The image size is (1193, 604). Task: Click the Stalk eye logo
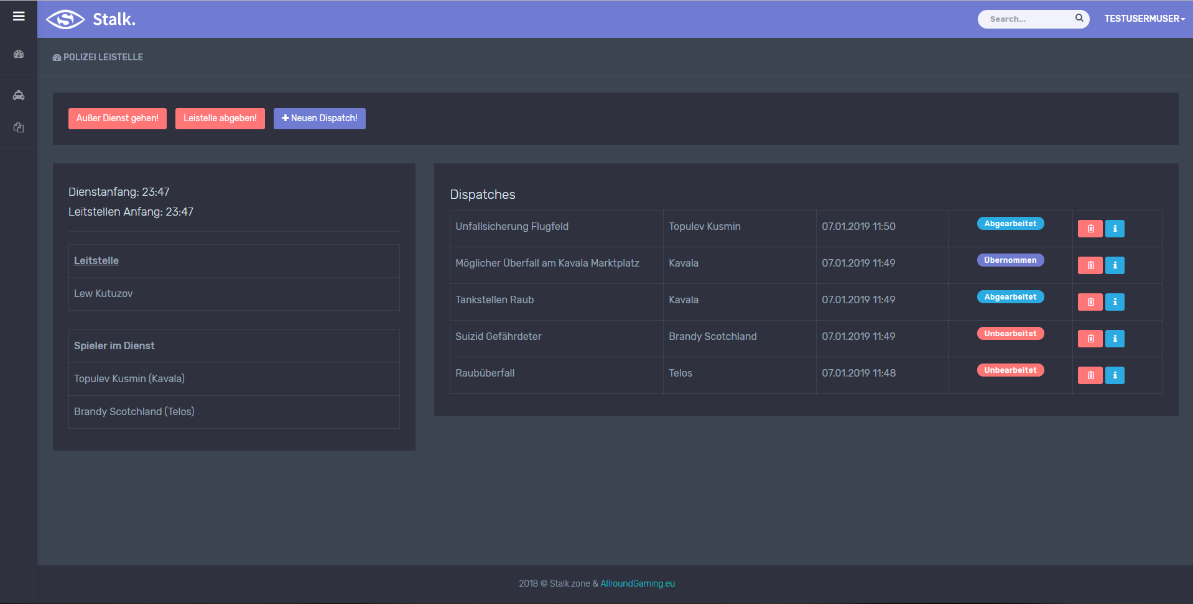click(x=65, y=19)
